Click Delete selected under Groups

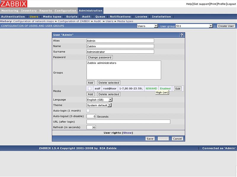pos(109,83)
